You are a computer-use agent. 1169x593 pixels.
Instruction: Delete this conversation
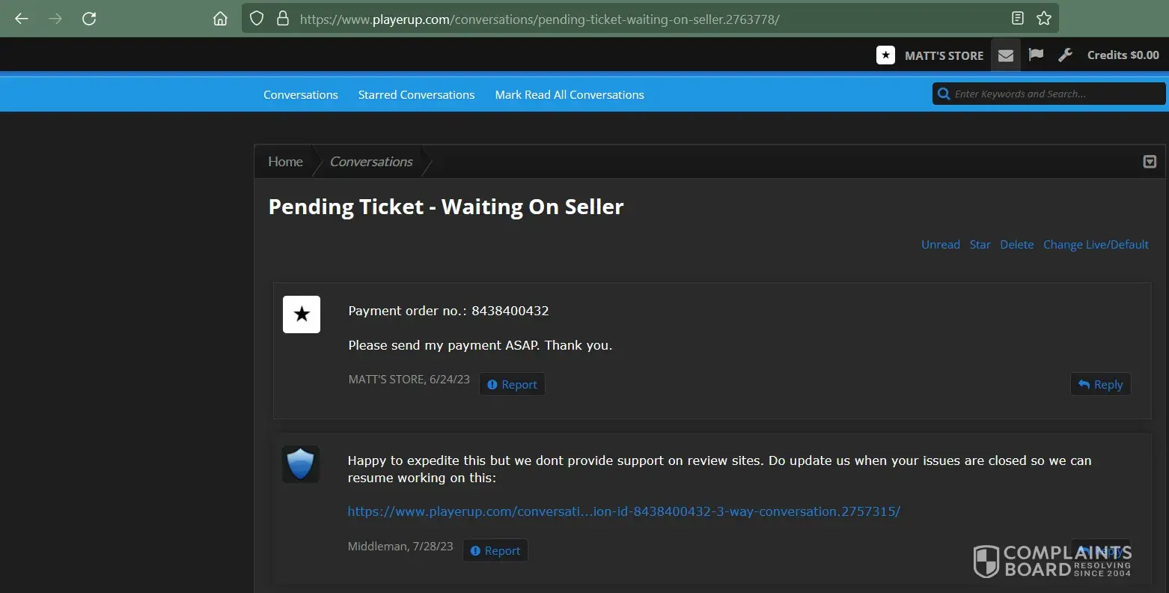point(1017,245)
